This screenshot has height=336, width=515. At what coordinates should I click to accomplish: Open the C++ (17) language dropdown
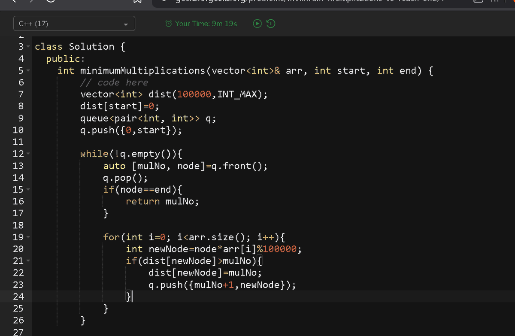pyautogui.click(x=125, y=24)
